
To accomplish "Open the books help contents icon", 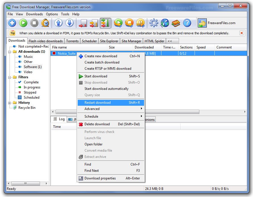I will pyautogui.click(x=176, y=23).
